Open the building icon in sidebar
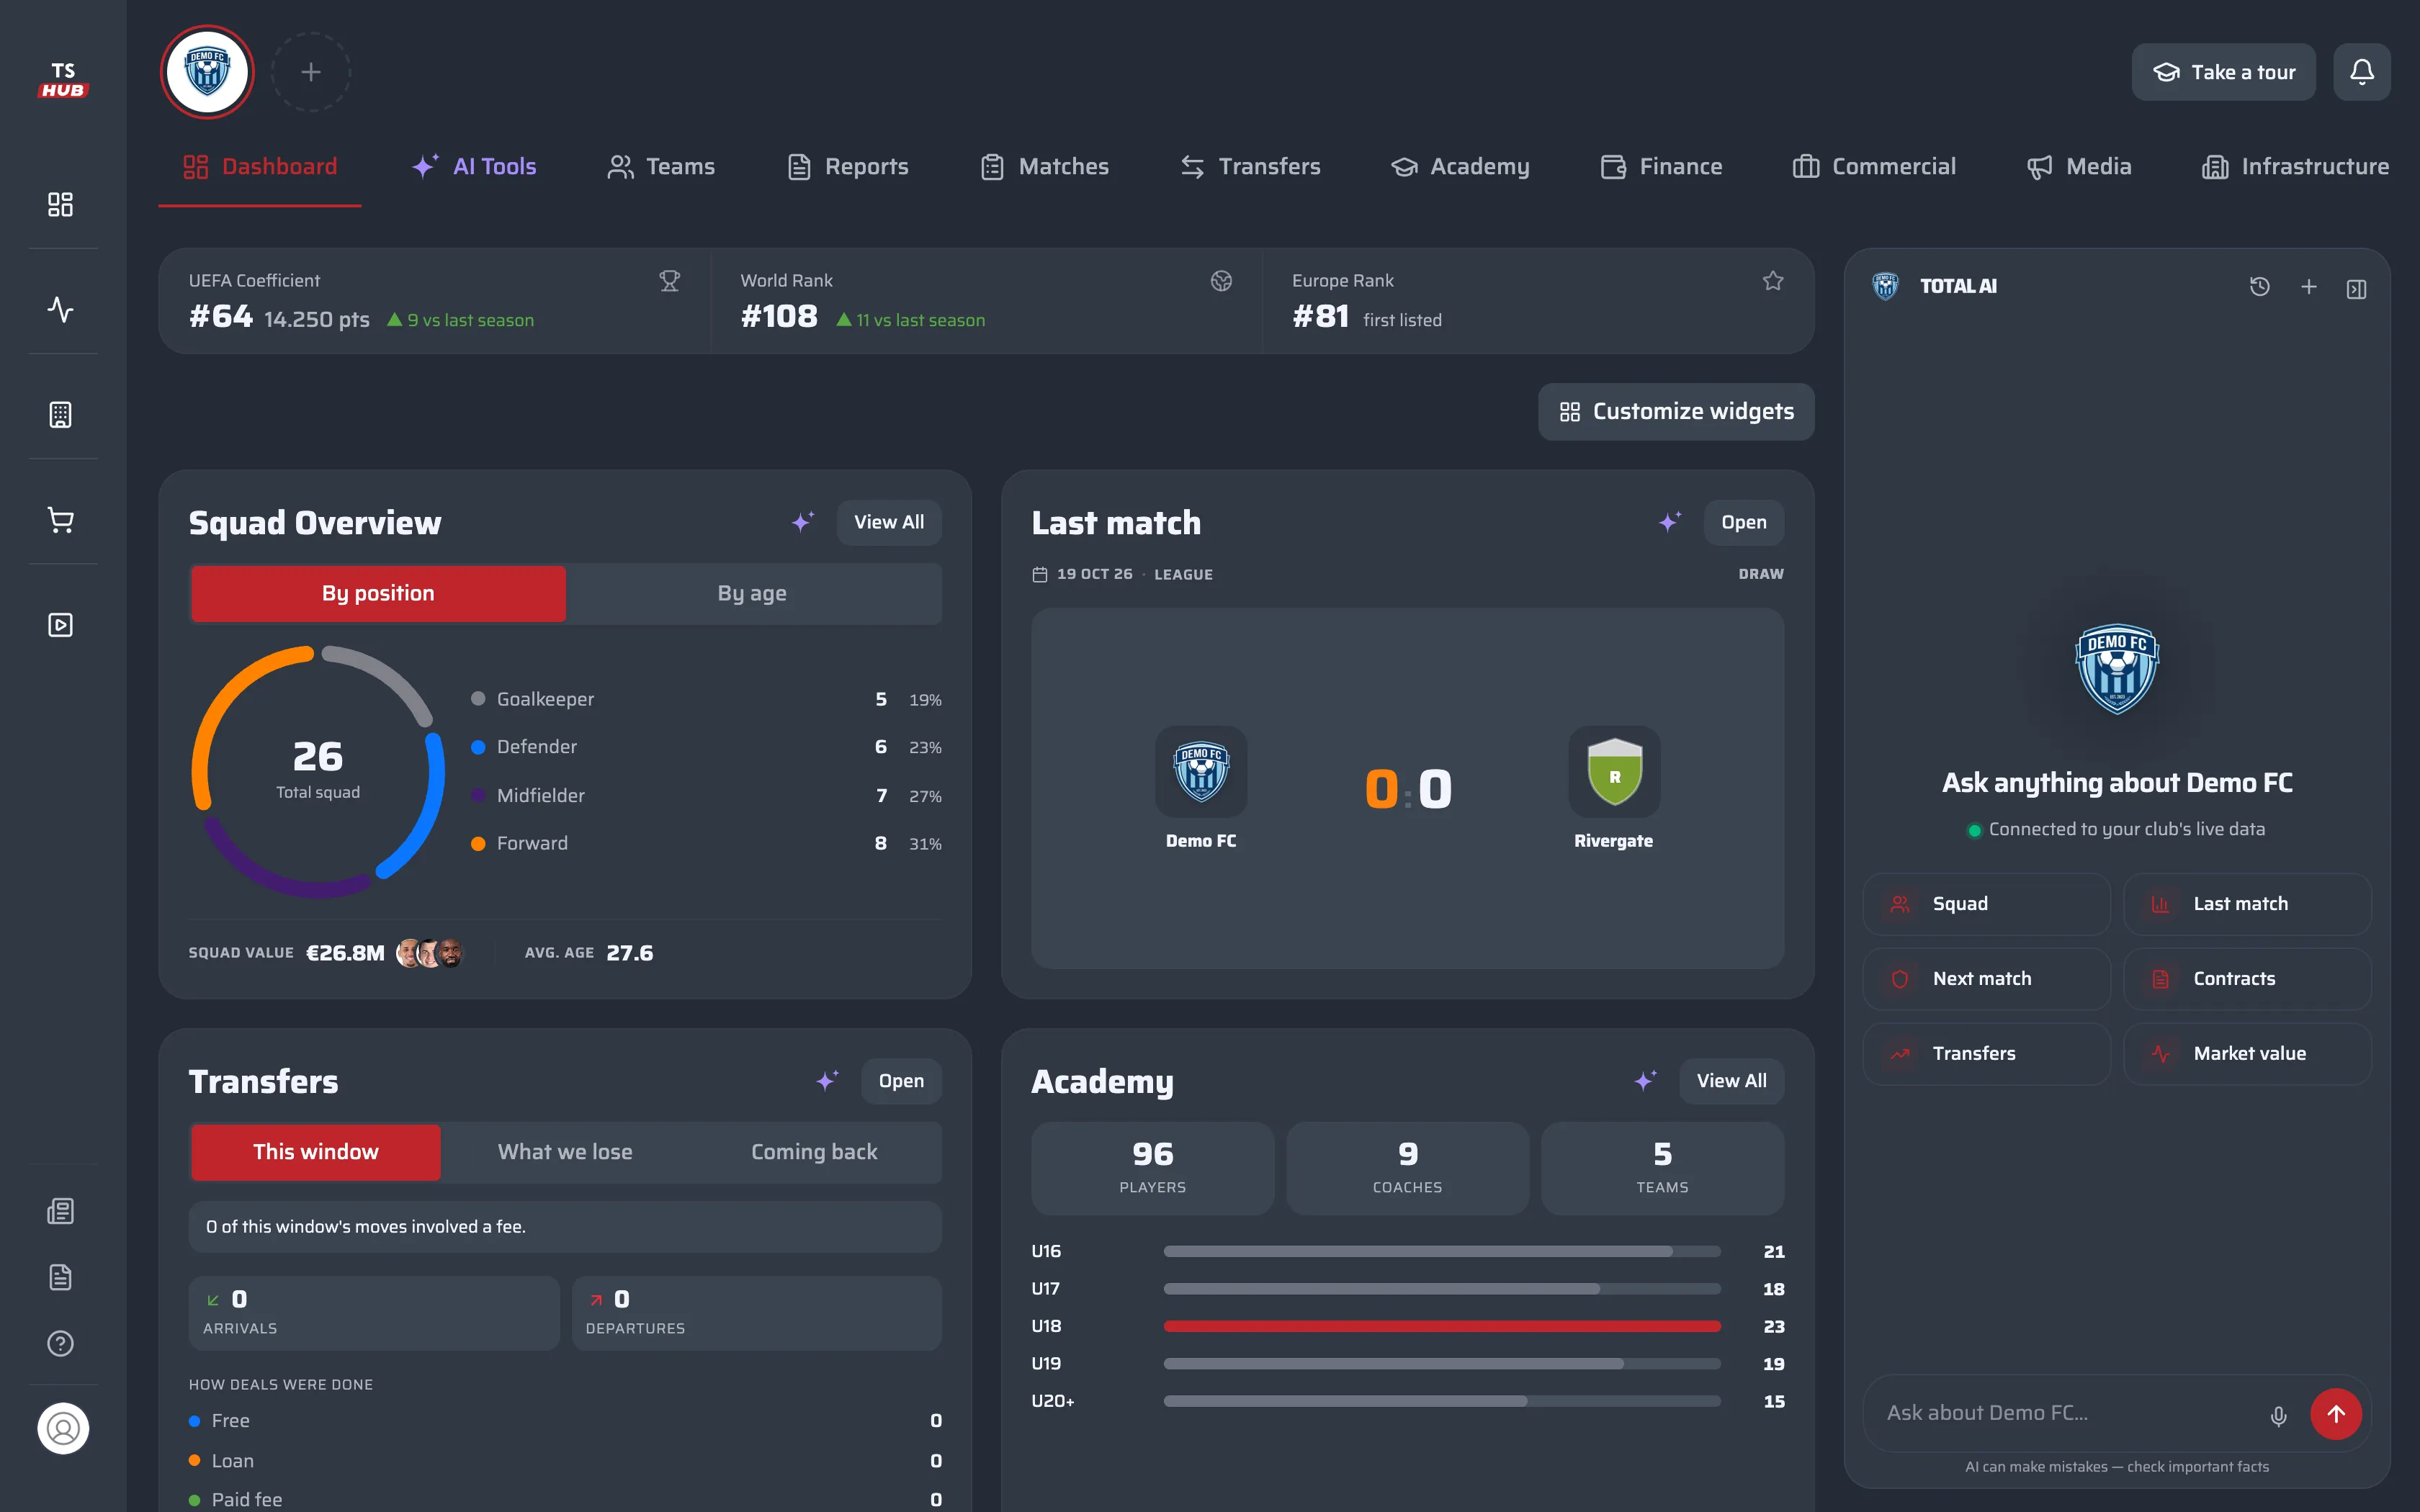This screenshot has width=2420, height=1512. [61, 414]
